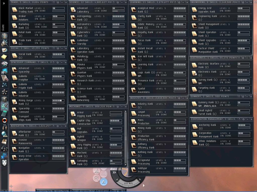The height and width of the screenshot is (192, 257).
Task: Click the Anchoring Rank skill book icon
Action: [195, 126]
